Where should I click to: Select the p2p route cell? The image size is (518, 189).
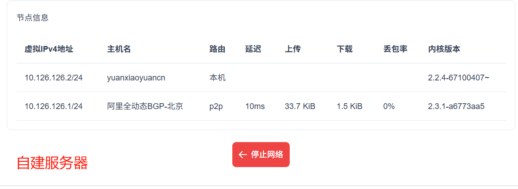[x=216, y=106]
